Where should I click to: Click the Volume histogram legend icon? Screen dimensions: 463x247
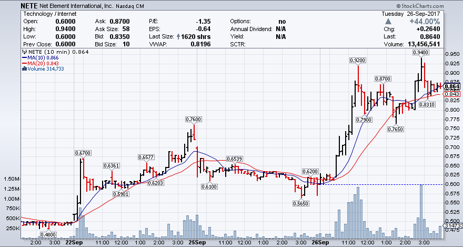pos(23,69)
